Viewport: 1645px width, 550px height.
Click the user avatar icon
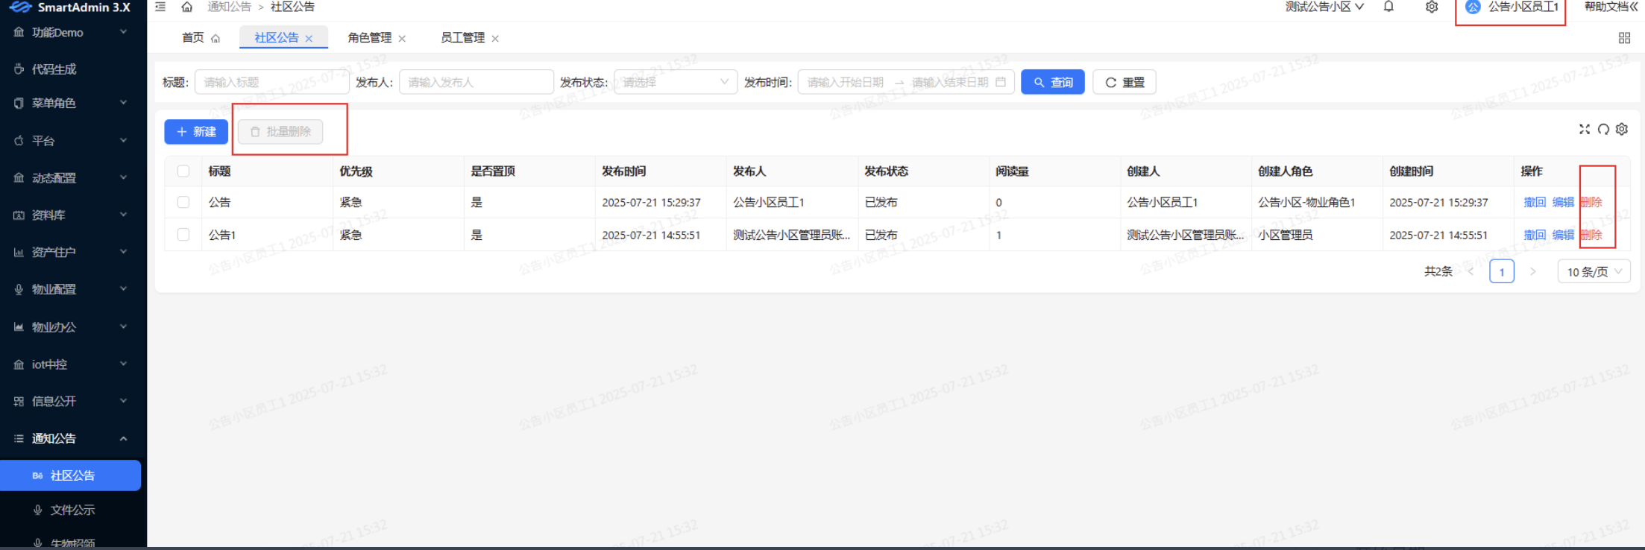[x=1473, y=7]
